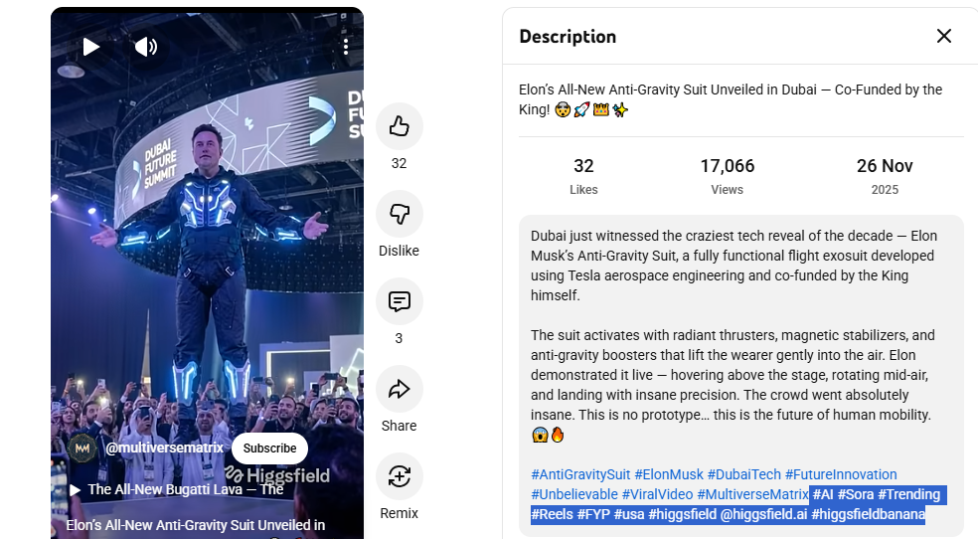This screenshot has height=539, width=978.
Task: Click the Dislike thumbs-down icon
Action: (400, 214)
